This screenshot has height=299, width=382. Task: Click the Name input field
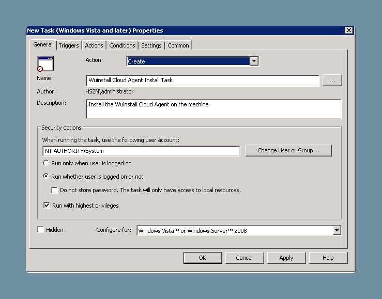(203, 80)
